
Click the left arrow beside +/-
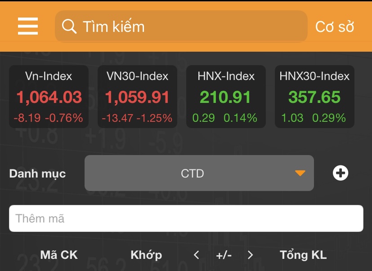tap(197, 255)
